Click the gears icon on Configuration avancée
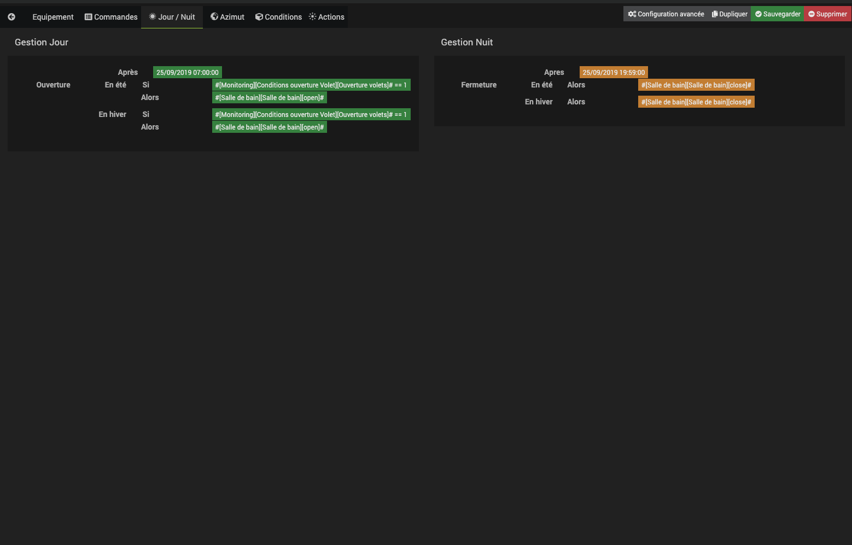This screenshot has height=545, width=852. pos(632,14)
